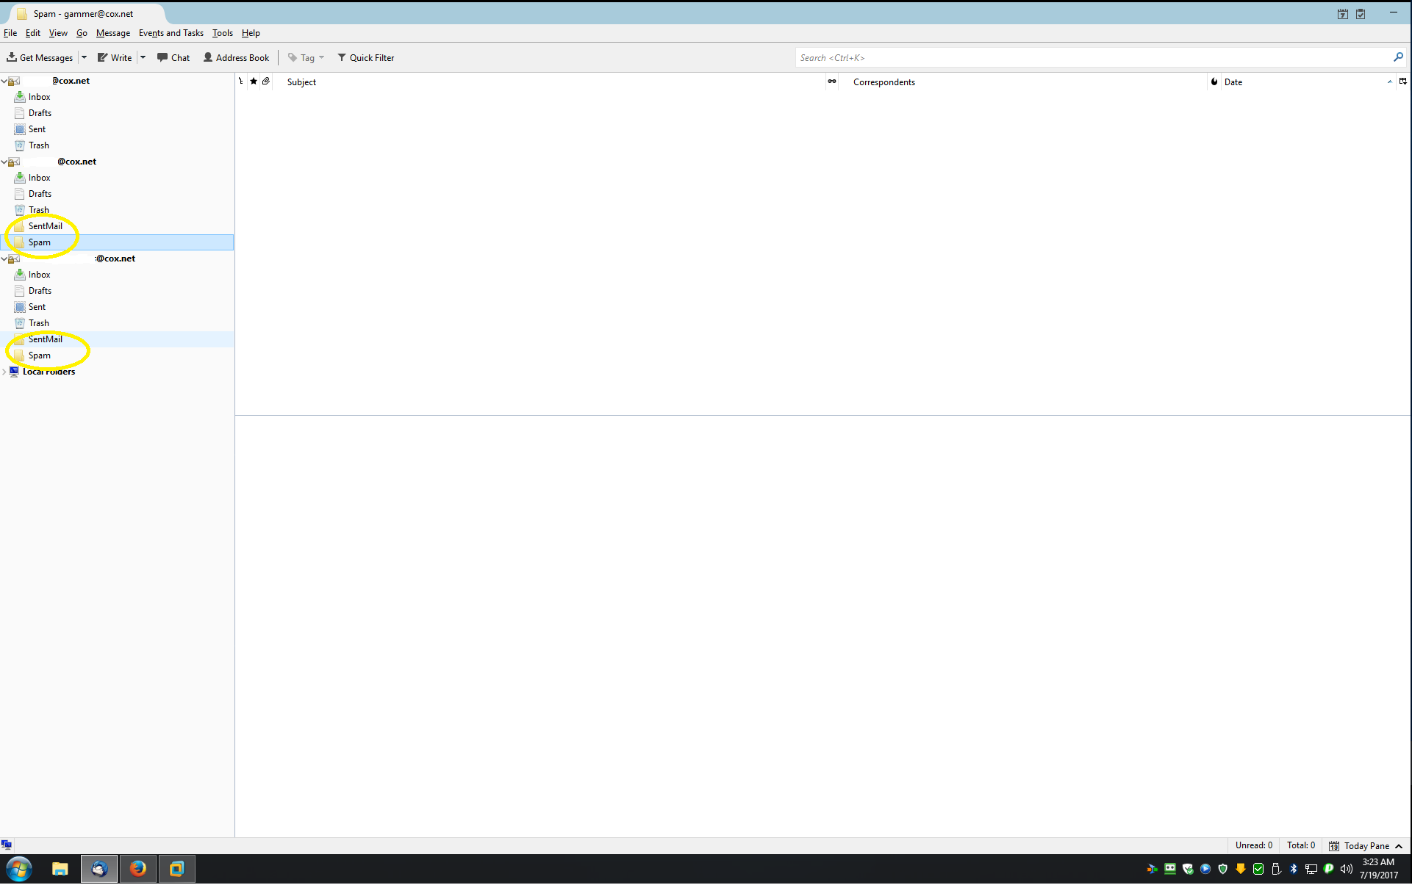
Task: Open the tasks tab icon
Action: point(1361,14)
